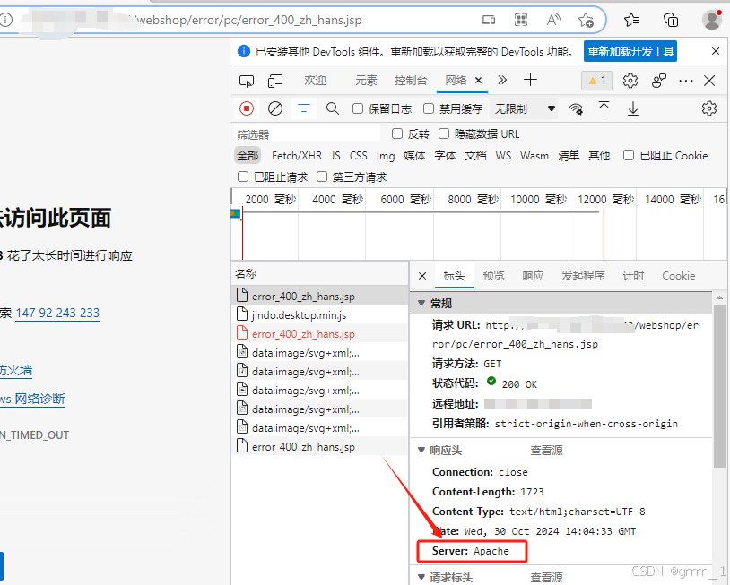Image resolution: width=730 pixels, height=585 pixels.
Task: Export HAR file download arrow icon
Action: coord(633,108)
